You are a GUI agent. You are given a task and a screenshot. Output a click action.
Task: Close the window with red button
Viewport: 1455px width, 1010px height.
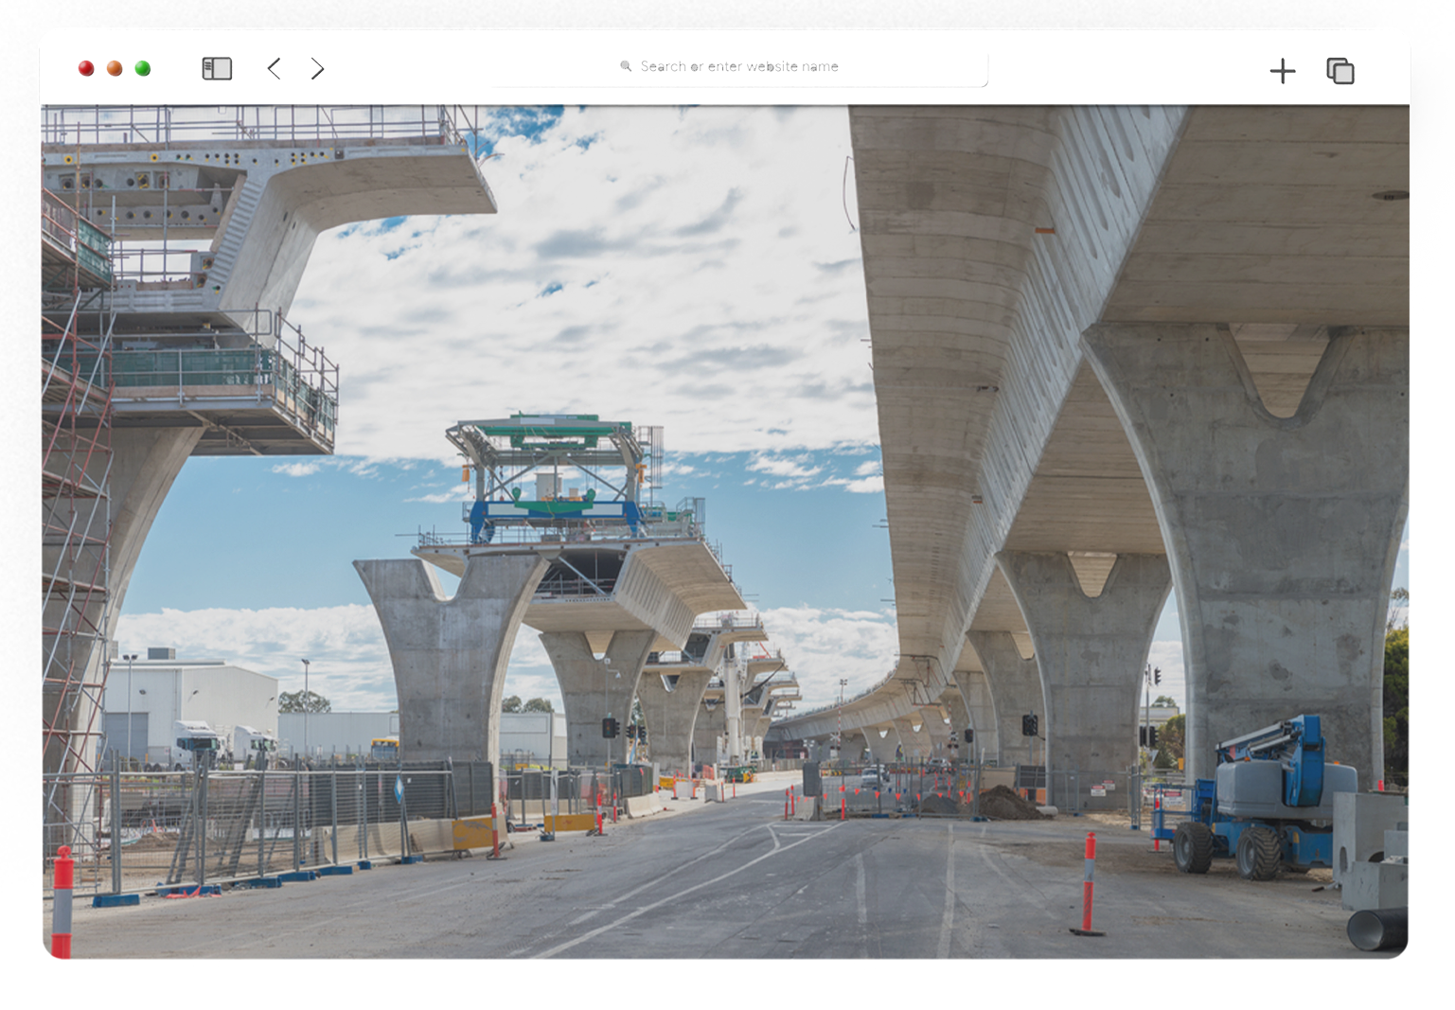[86, 68]
